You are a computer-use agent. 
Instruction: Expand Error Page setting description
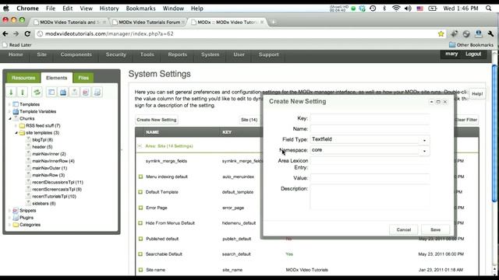point(140,208)
